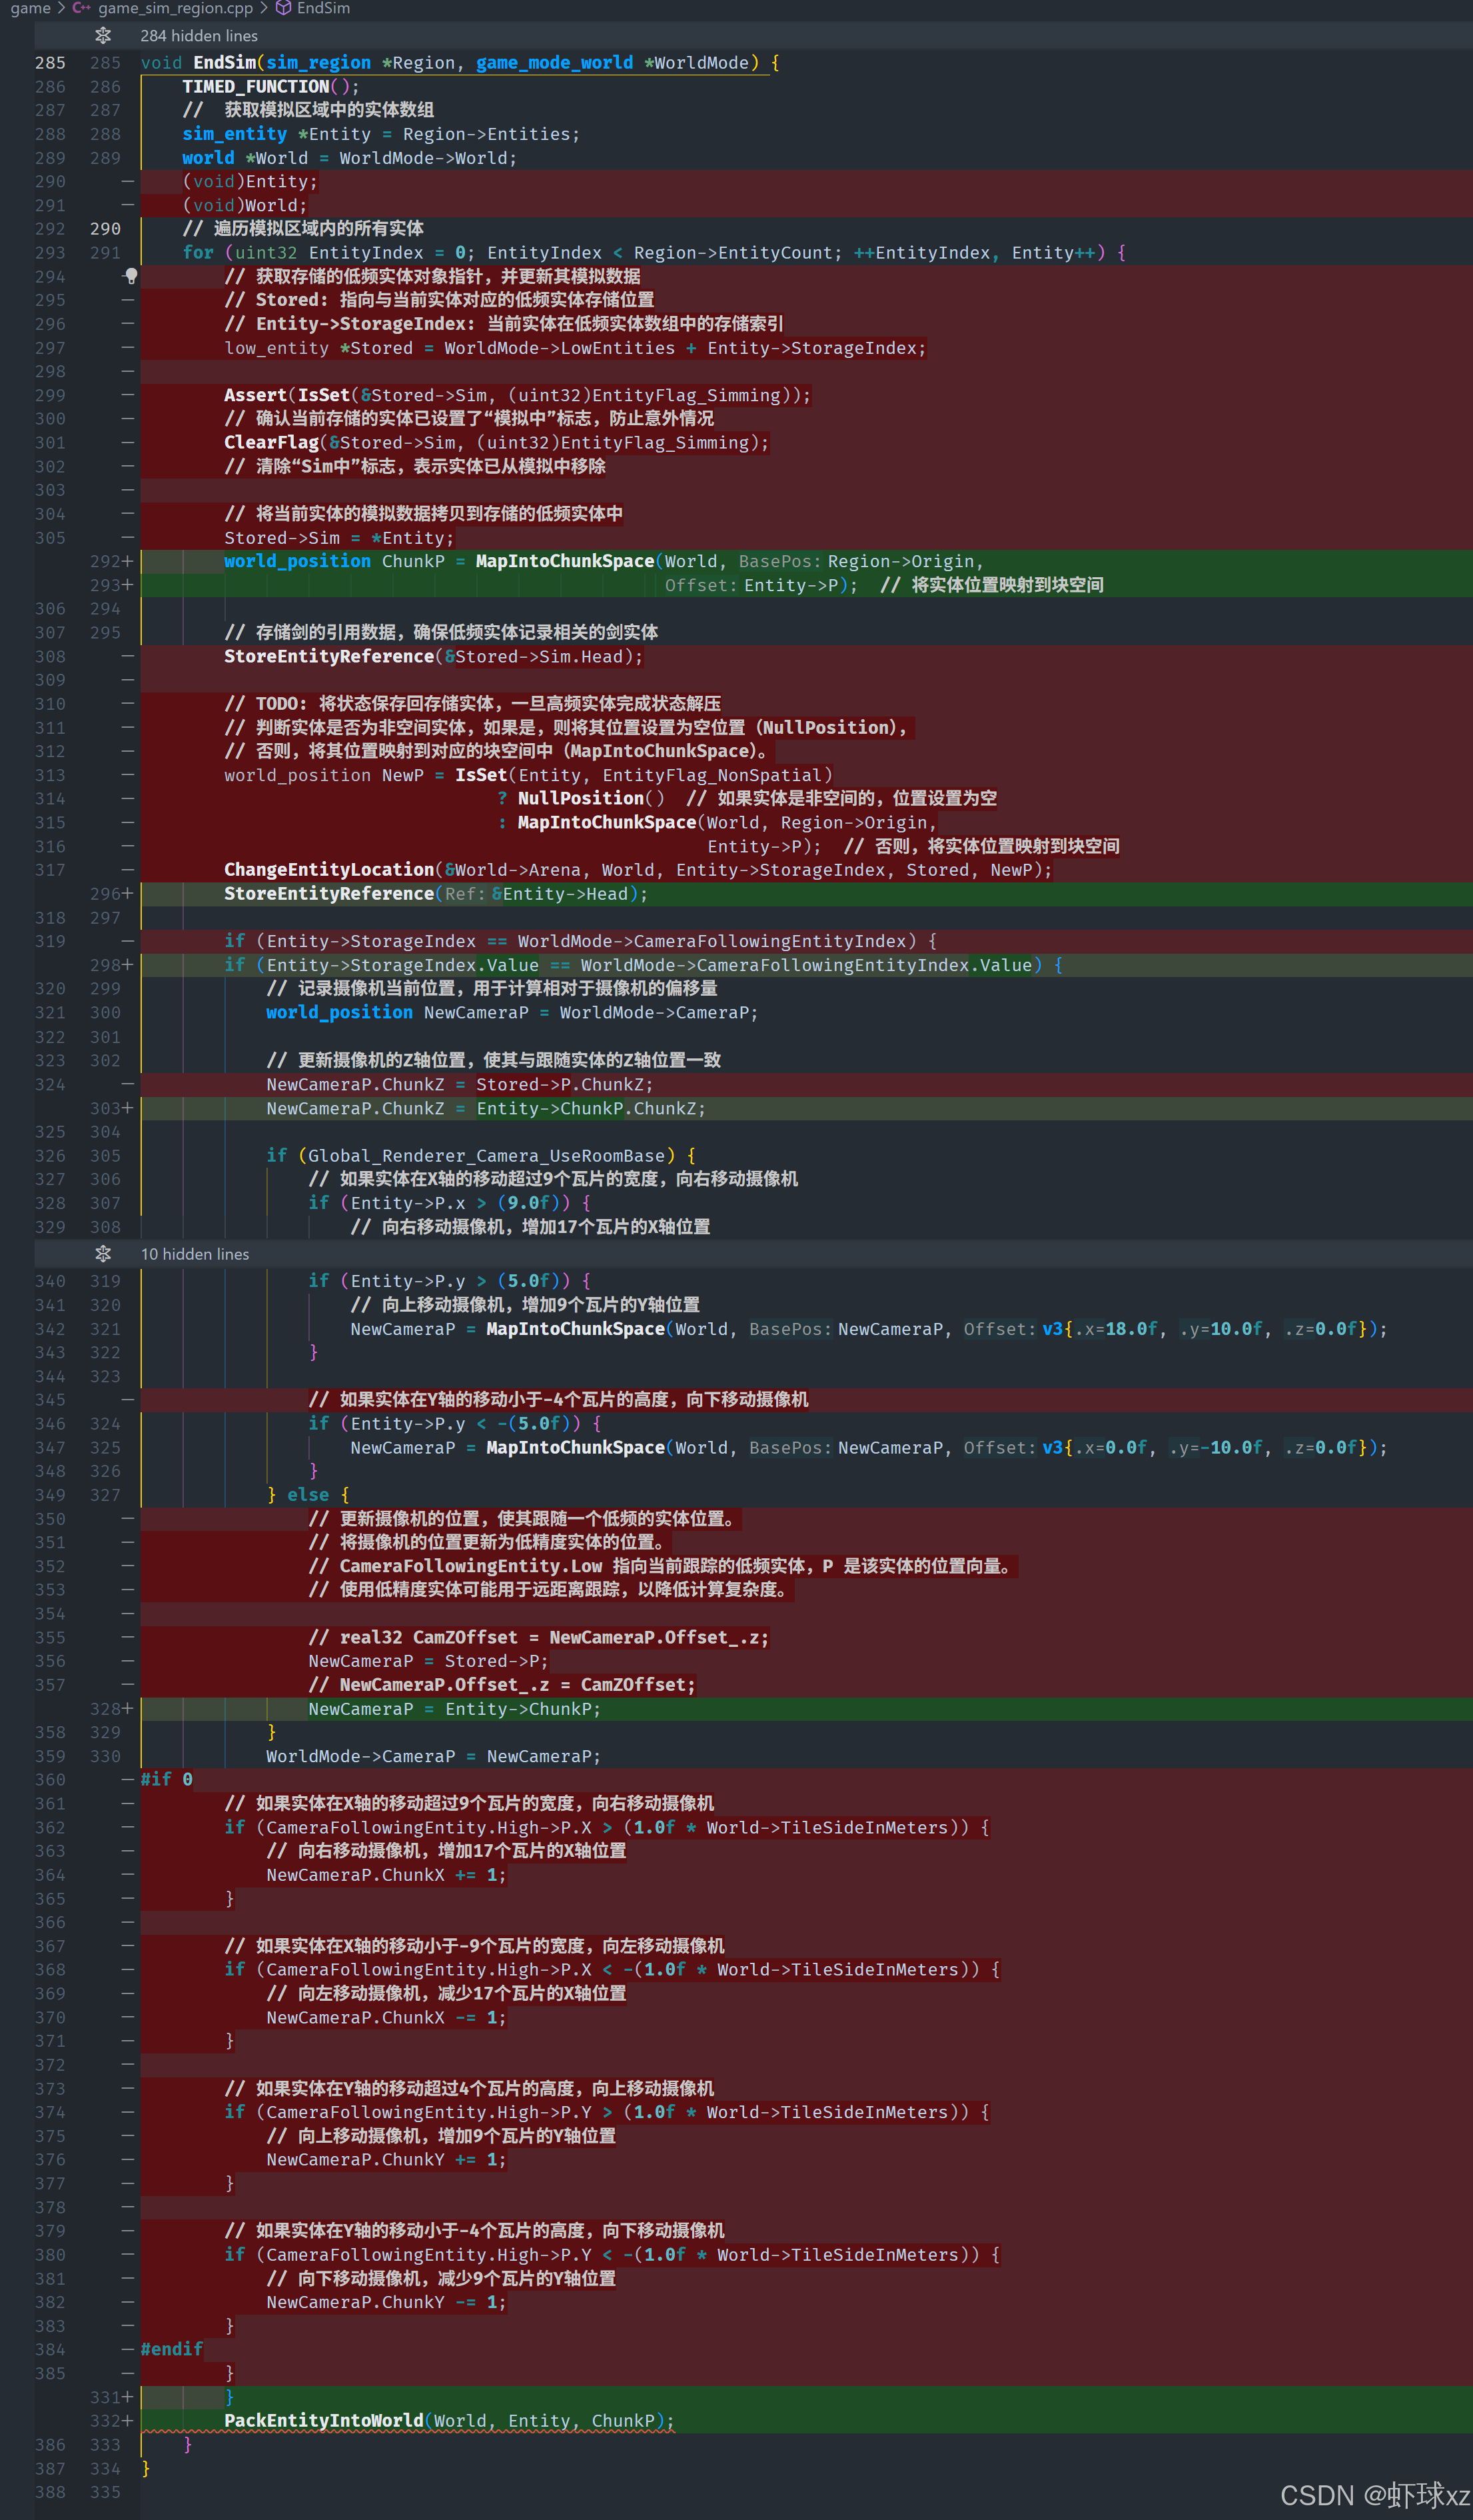1473x2520 pixels.
Task: Open the game_sim_region.cpp breadcrumb item
Action: pos(175,8)
